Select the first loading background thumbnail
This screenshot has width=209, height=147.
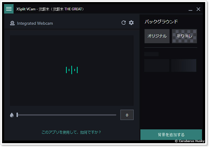[157, 65]
